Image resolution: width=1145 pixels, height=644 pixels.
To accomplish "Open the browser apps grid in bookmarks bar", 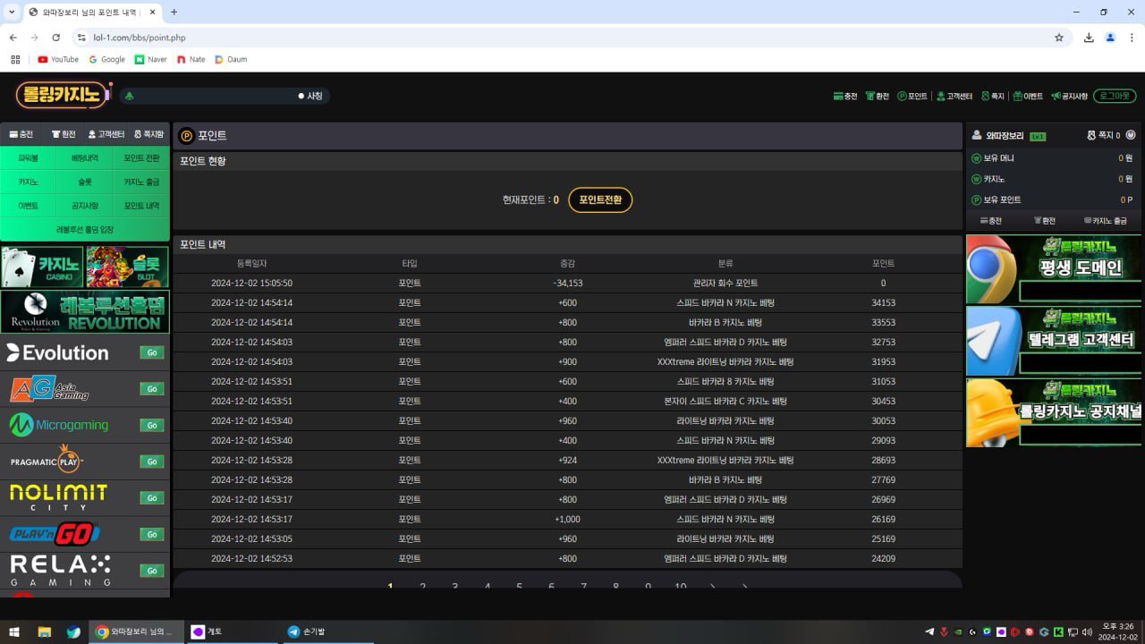I will point(15,59).
